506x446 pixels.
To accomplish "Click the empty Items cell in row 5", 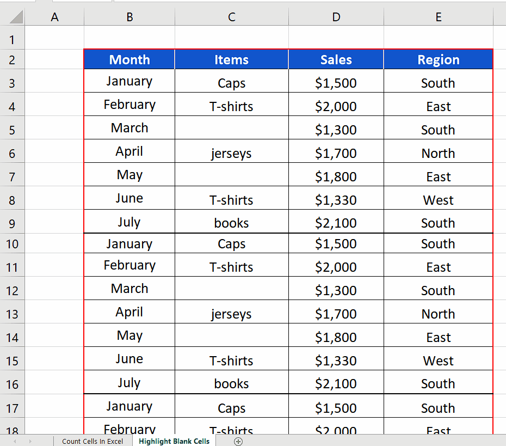I will 231,130.
